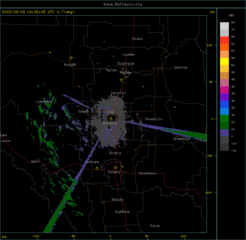Click the yellow diamond marker south of RedDeer

tap(122, 80)
